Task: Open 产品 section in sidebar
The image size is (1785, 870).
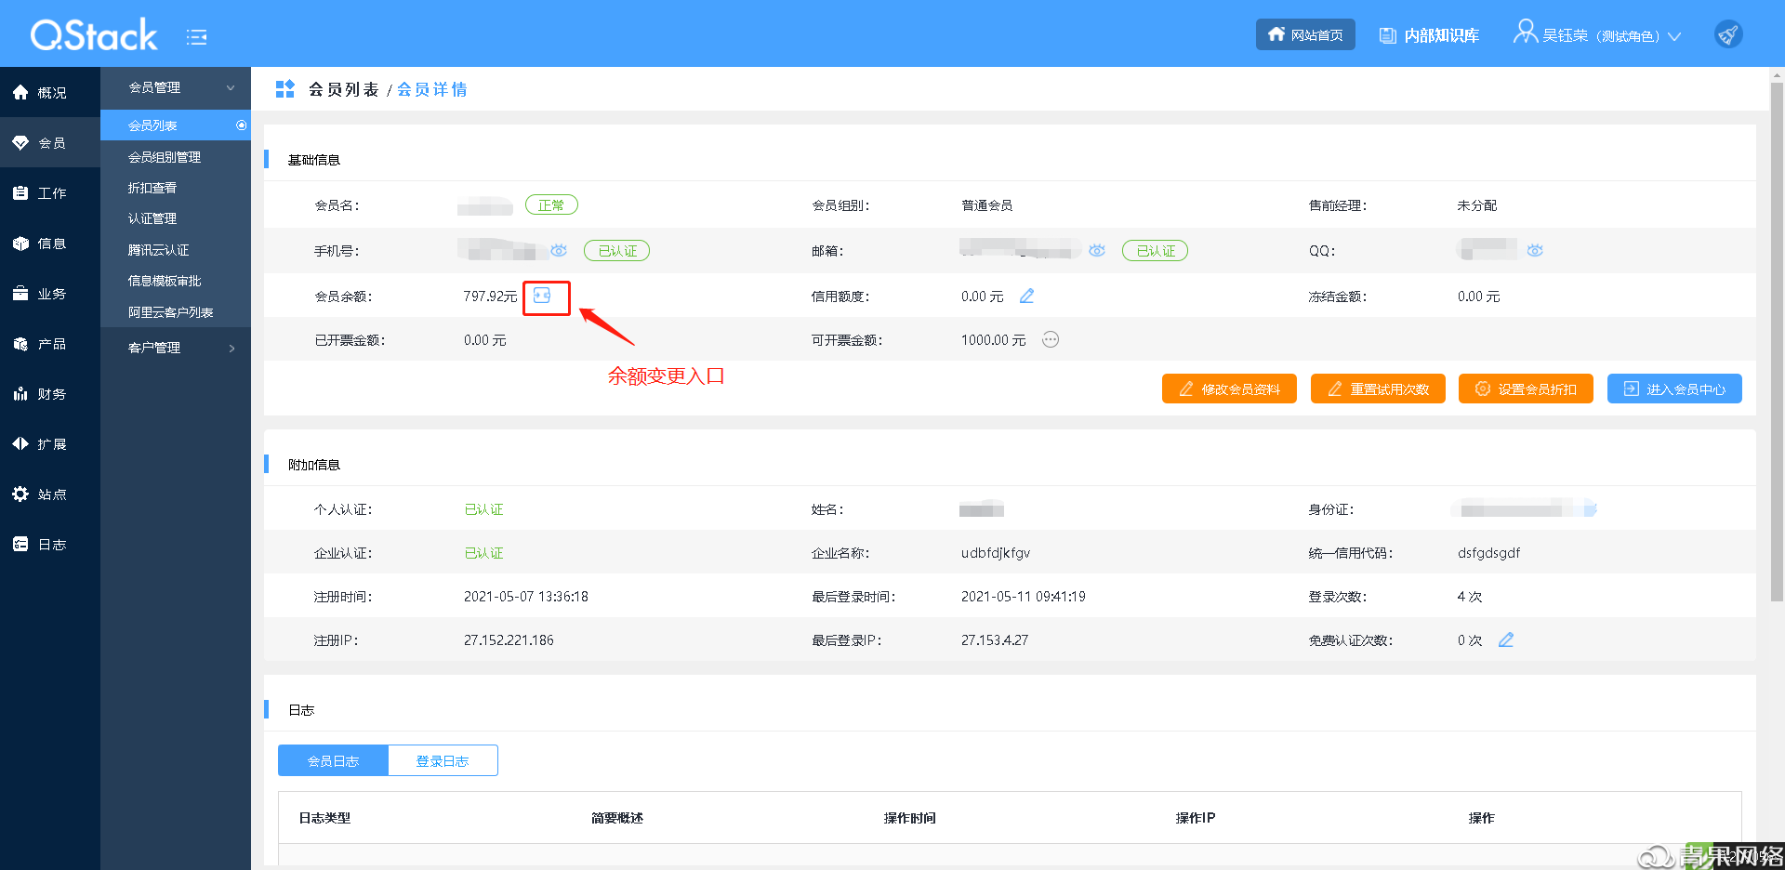Action: [x=50, y=343]
